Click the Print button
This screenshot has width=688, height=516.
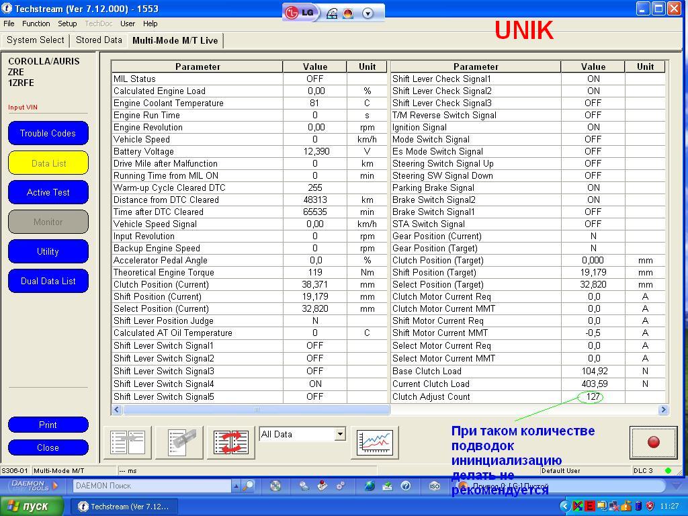pyautogui.click(x=48, y=425)
